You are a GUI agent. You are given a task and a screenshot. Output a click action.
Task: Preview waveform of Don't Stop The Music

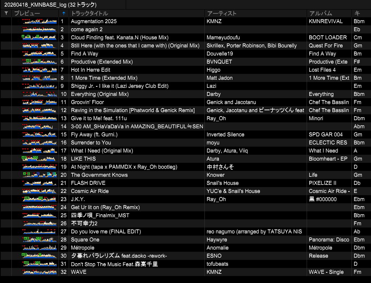pyautogui.click(x=39, y=264)
